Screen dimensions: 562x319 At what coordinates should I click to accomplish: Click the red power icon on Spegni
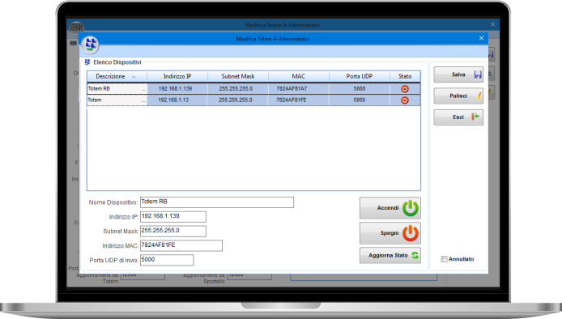(410, 233)
